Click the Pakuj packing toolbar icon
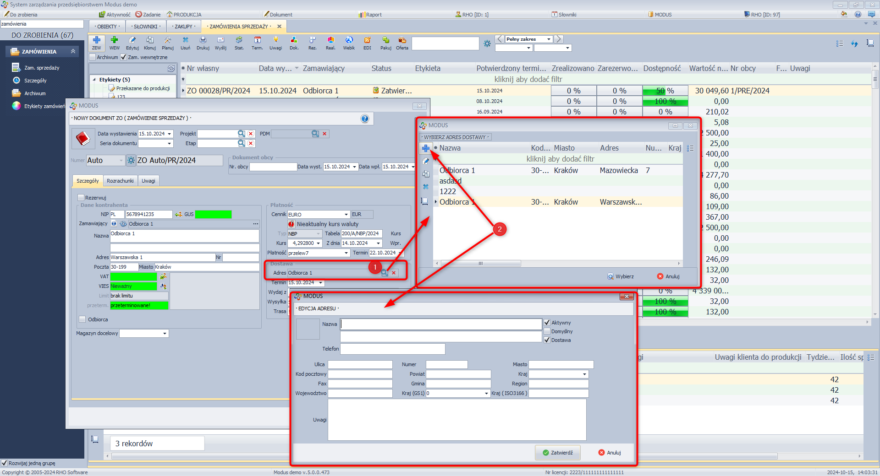 [385, 43]
